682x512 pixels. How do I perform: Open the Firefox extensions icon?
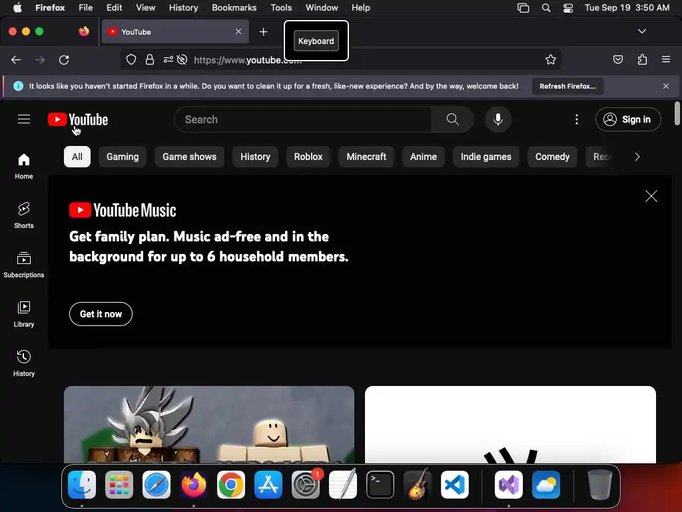643,59
